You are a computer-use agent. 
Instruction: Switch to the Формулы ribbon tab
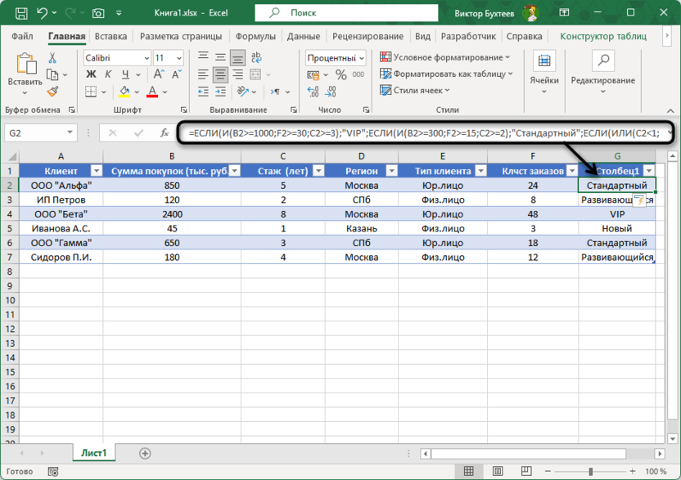click(x=255, y=37)
